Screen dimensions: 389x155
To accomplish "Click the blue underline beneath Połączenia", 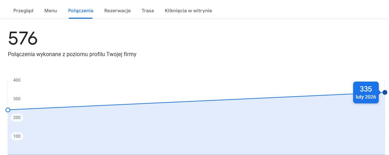I will (x=81, y=18).
